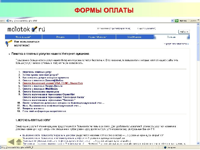Open link 13 'Если этой информации недостаточно'
Screen dimensions: 200x150
(x=44, y=111)
